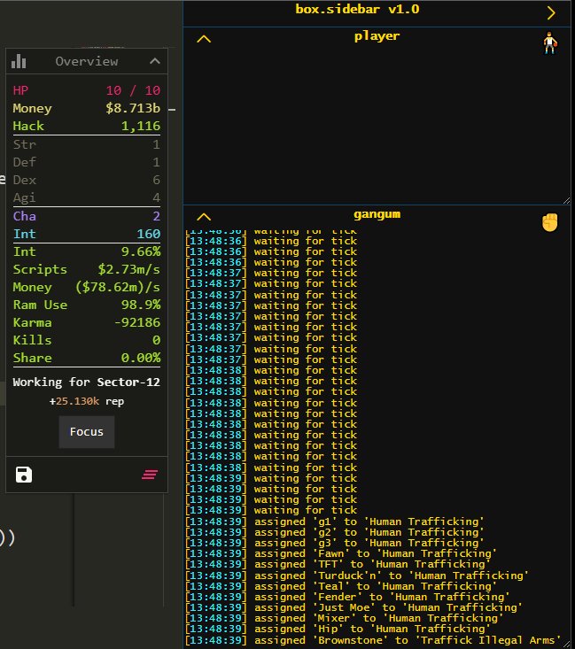Click log line assigned 'Hip'
This screenshot has width=575, height=649.
click(x=338, y=630)
